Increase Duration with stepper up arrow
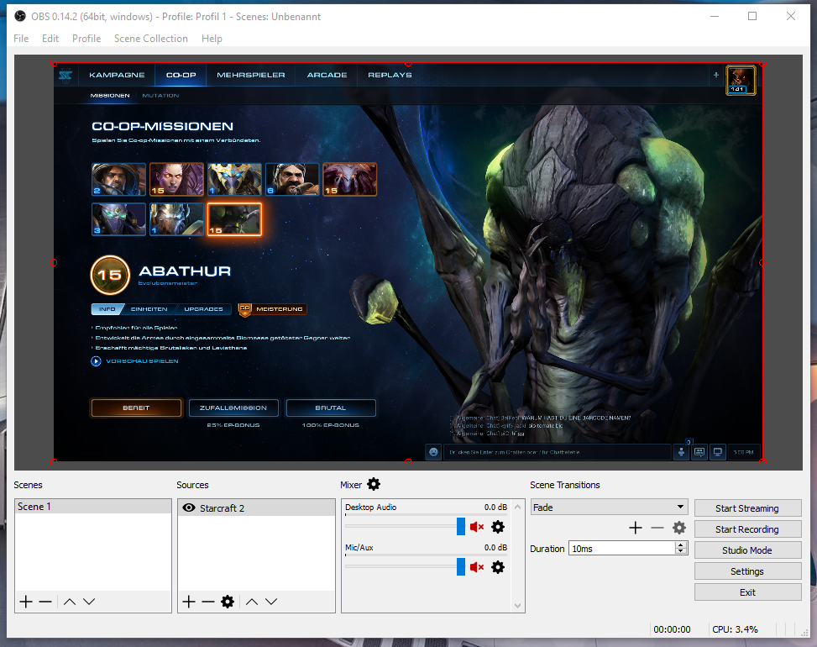 tap(680, 544)
